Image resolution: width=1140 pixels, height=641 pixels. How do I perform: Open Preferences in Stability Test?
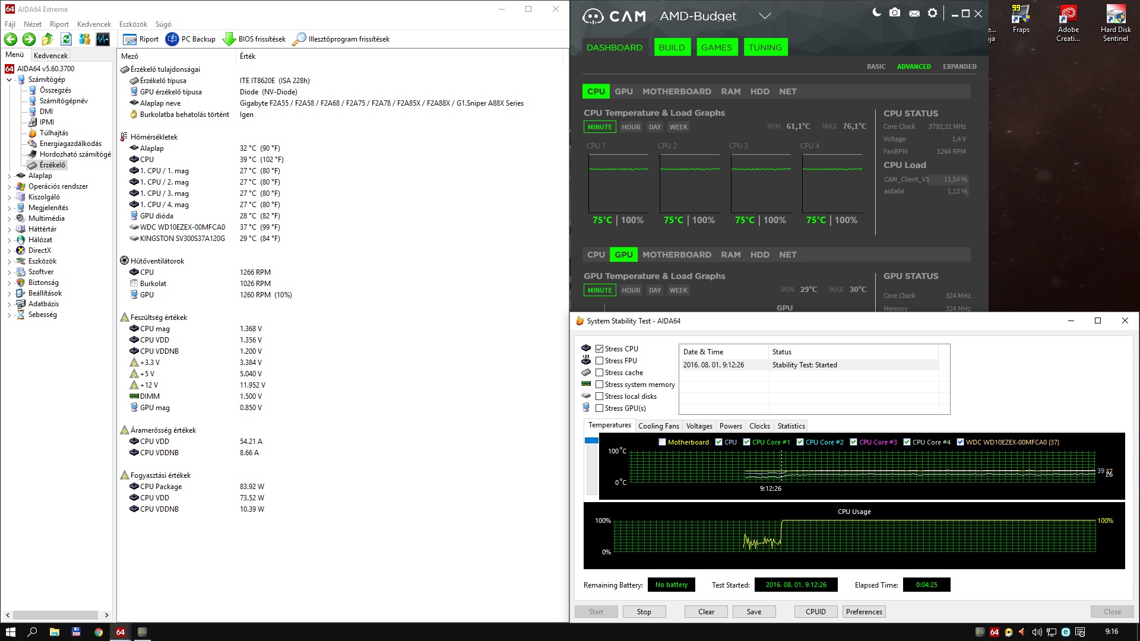point(864,612)
